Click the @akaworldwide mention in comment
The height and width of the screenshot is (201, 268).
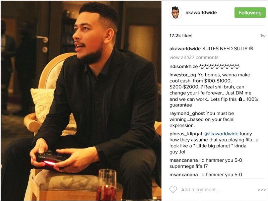tap(221, 134)
